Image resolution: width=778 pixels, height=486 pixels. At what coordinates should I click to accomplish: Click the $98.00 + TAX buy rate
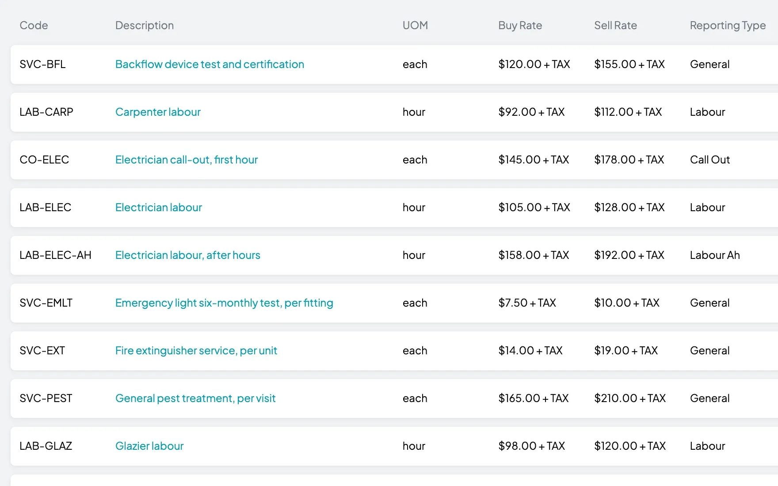pyautogui.click(x=531, y=446)
